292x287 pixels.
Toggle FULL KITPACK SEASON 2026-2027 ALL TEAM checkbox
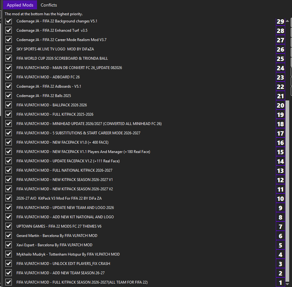click(x=9, y=282)
